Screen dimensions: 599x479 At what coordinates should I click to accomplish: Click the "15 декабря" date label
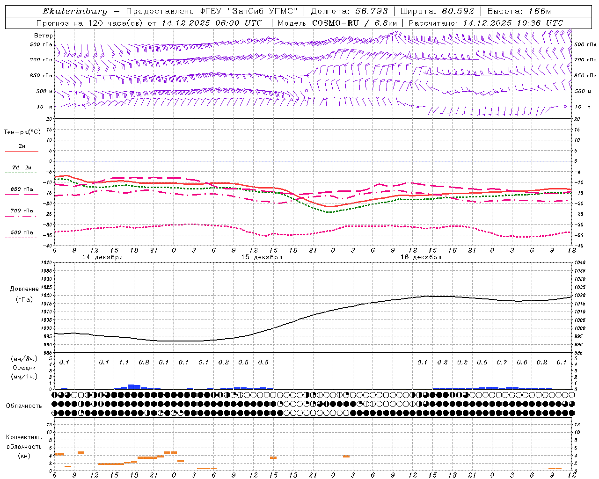pyautogui.click(x=262, y=257)
